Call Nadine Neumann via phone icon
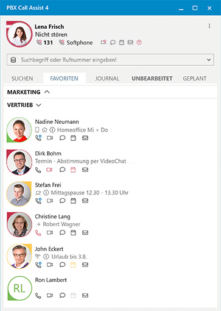This screenshot has width=221, height=311. coord(38,138)
